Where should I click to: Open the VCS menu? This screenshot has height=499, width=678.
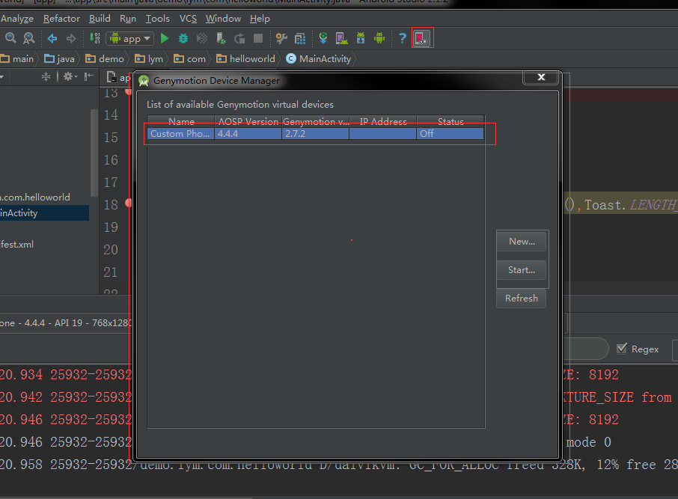tap(188, 19)
